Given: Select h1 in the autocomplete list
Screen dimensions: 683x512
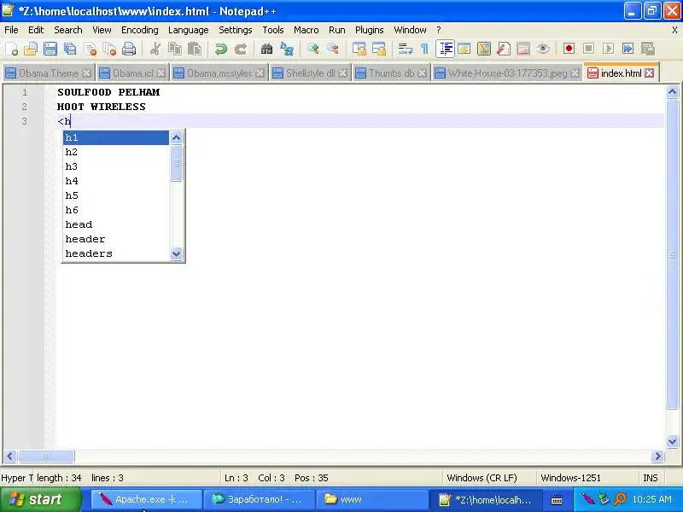Looking at the screenshot, I should tap(116, 137).
